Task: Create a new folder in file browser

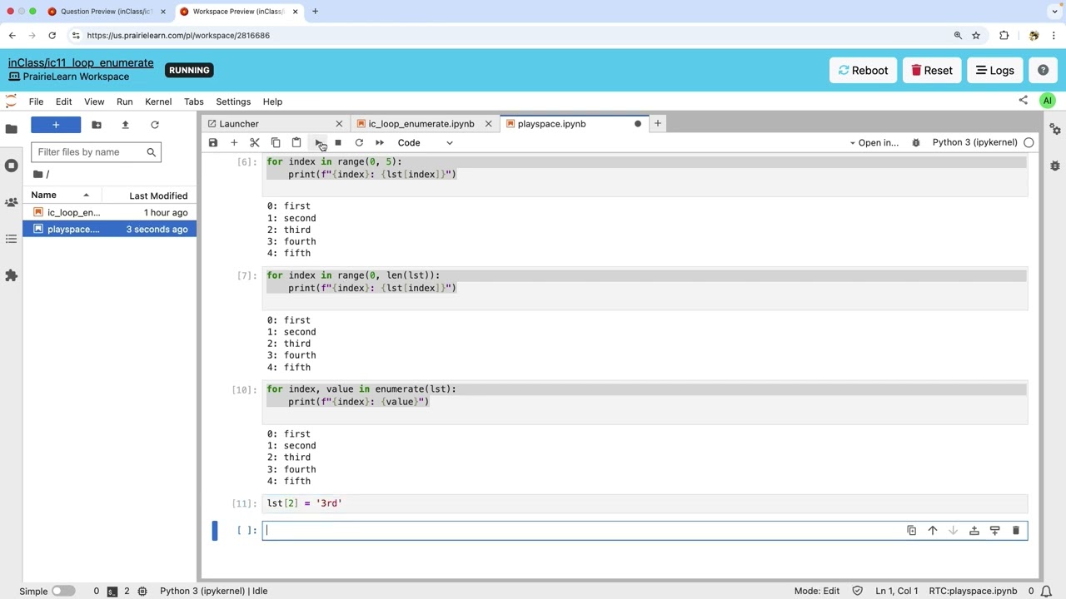Action: 97,125
